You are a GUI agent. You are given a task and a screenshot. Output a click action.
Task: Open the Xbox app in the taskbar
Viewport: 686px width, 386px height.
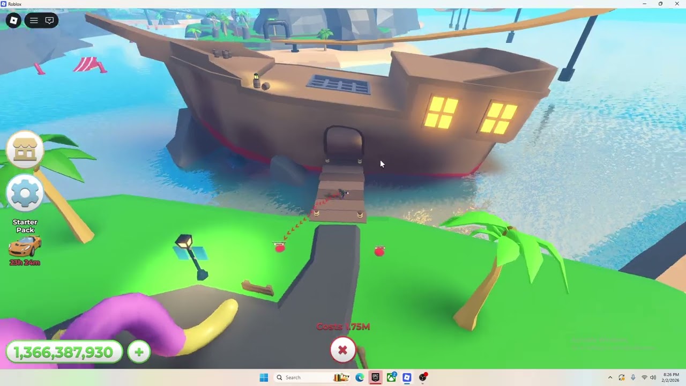pos(392,377)
